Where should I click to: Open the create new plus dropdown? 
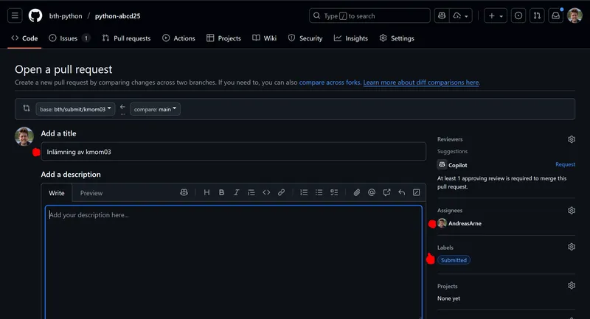pos(496,15)
